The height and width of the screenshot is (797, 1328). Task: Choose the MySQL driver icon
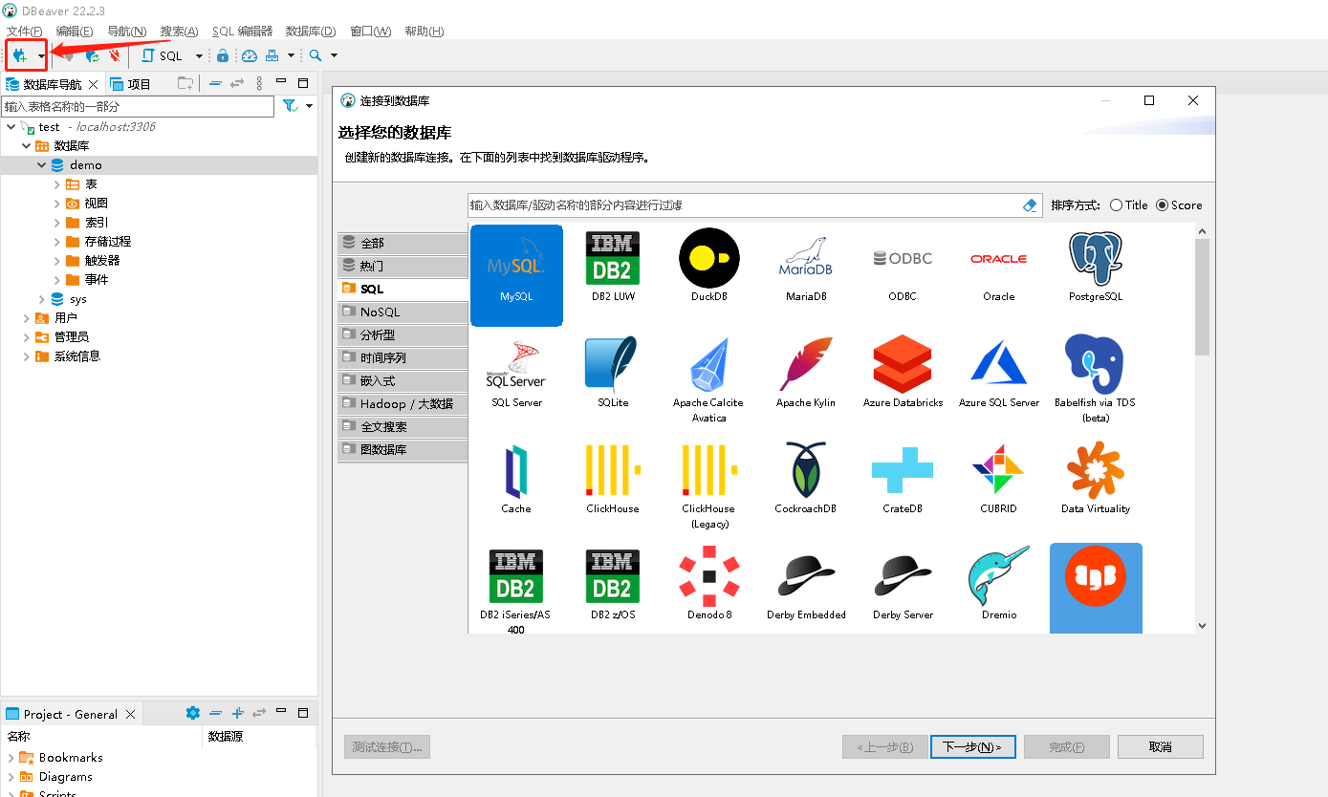[516, 275]
